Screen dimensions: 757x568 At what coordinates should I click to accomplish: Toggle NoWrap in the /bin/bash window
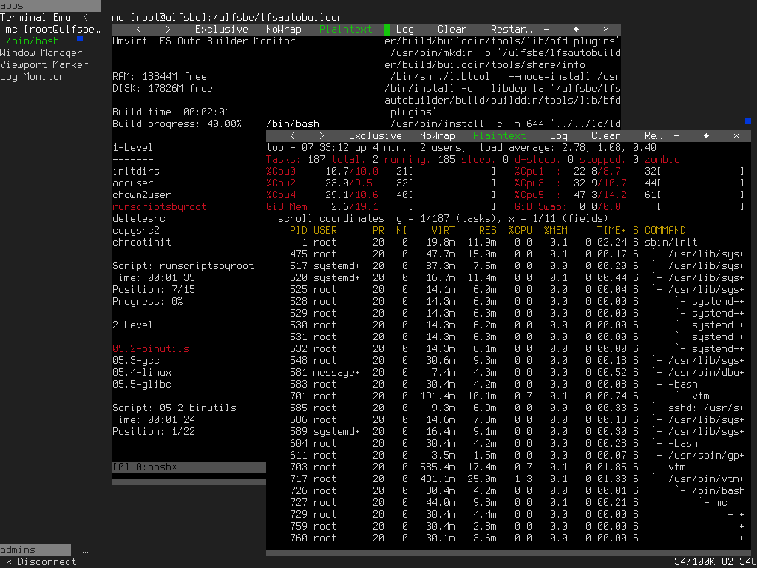click(x=437, y=136)
